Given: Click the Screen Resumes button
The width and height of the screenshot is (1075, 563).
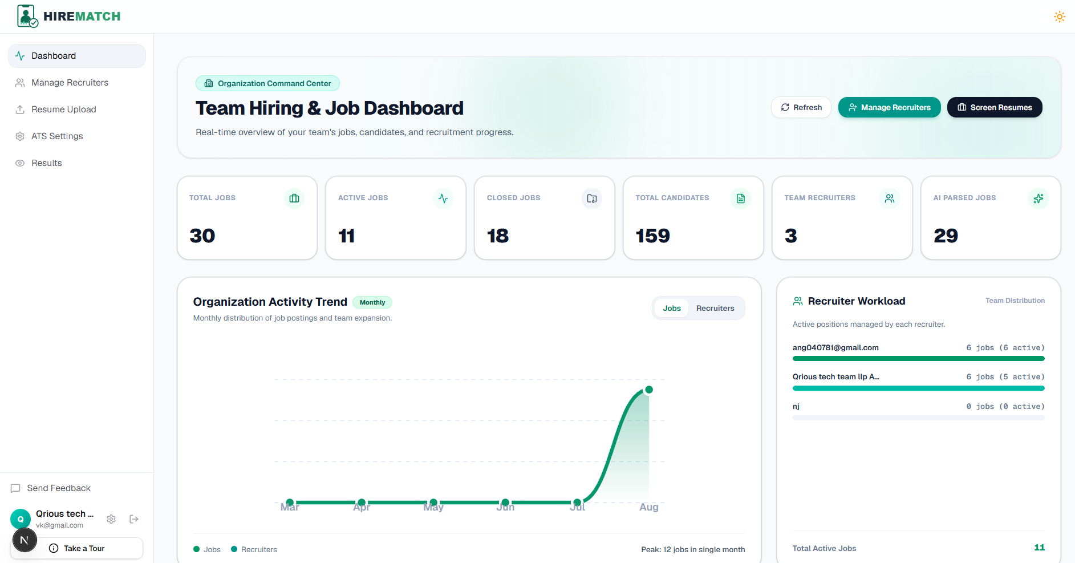Looking at the screenshot, I should click(x=995, y=107).
